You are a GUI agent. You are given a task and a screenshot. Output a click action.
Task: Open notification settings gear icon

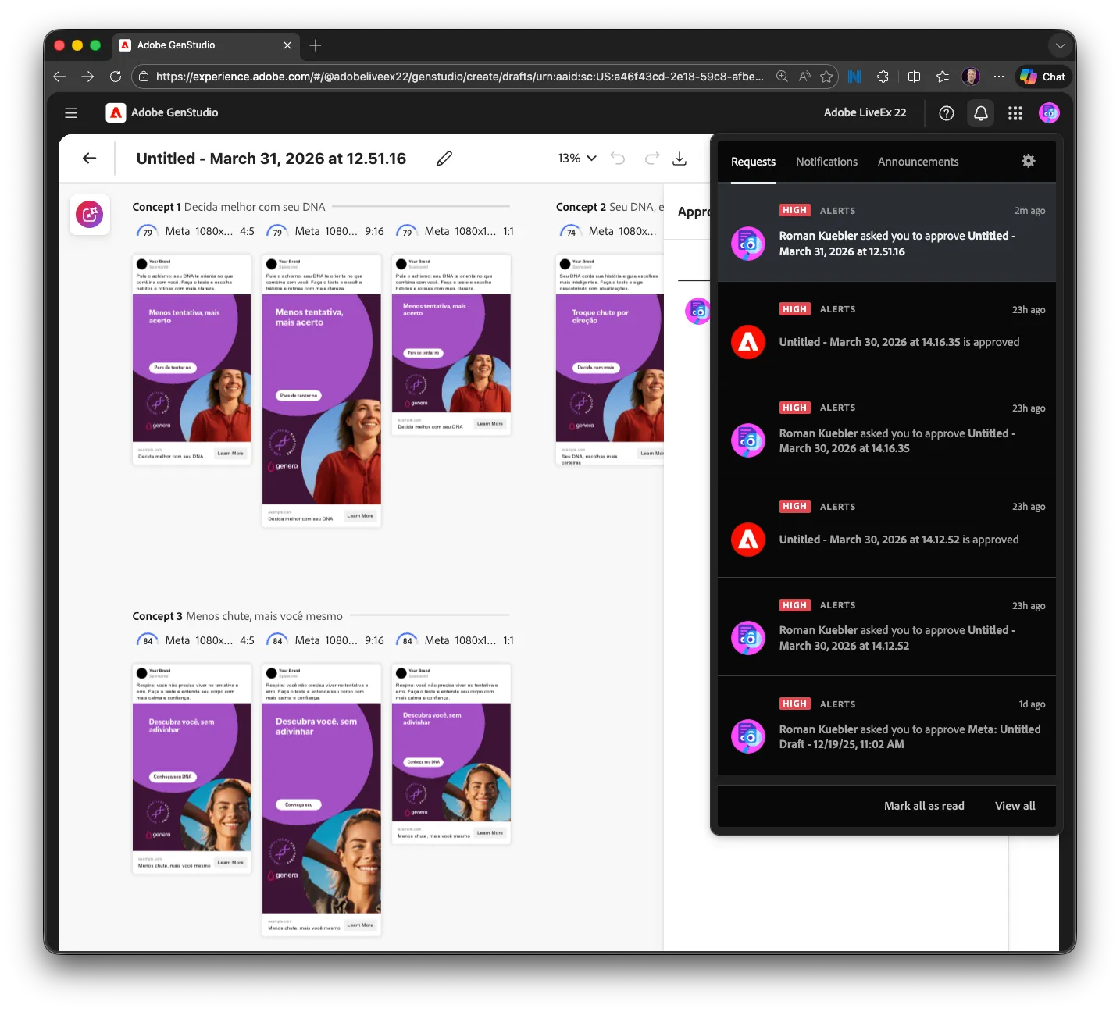1029,161
